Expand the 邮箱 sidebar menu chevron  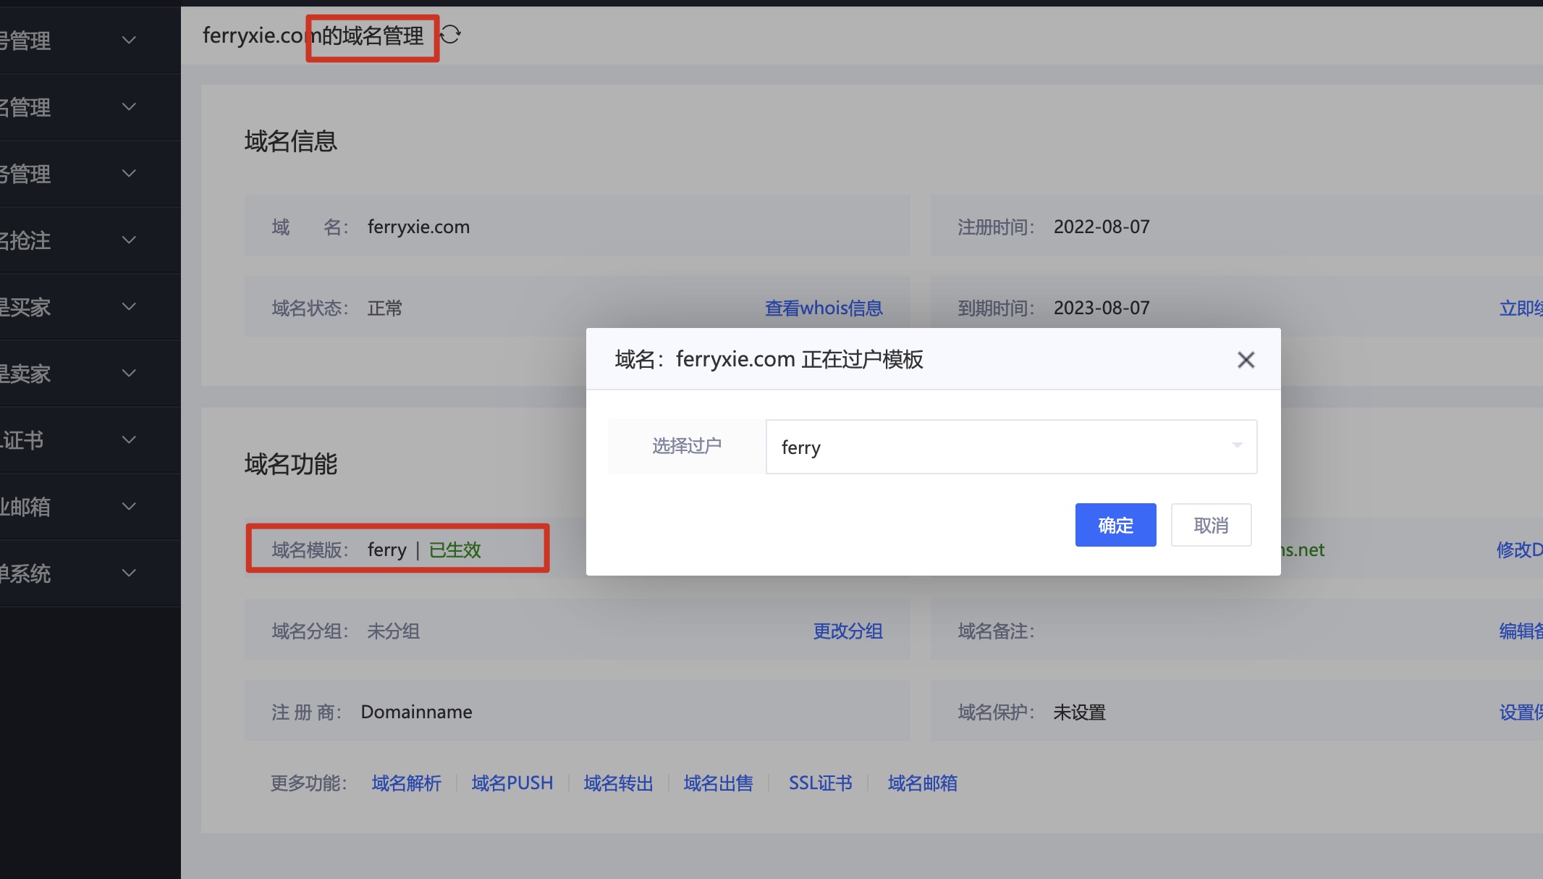(129, 506)
